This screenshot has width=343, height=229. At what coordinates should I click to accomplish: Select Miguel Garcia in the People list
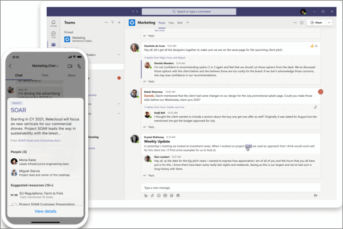tap(45, 173)
